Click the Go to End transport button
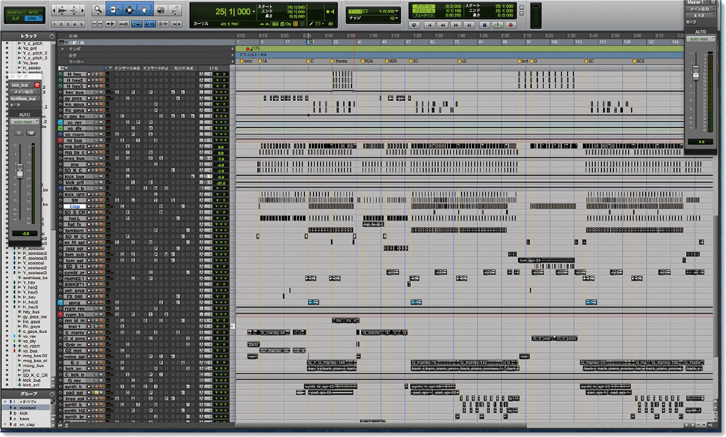This screenshot has width=726, height=437. pyautogui.click(x=470, y=25)
